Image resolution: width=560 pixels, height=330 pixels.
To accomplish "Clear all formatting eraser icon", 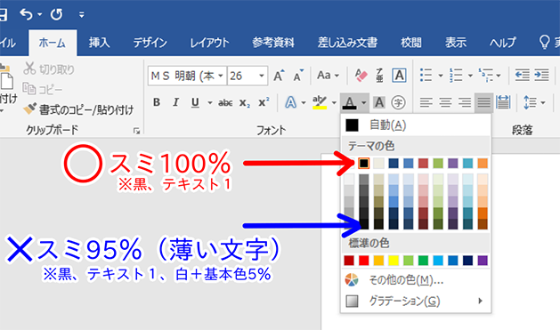I will pos(361,76).
